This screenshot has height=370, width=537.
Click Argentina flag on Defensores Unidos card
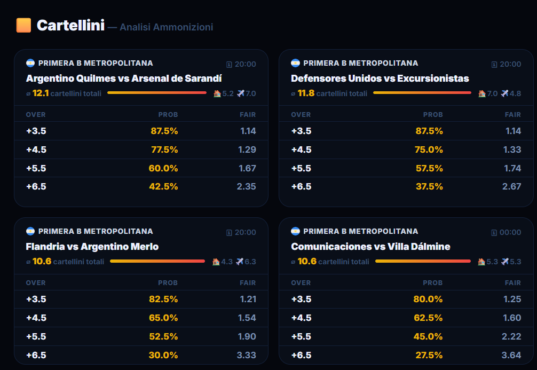click(295, 63)
